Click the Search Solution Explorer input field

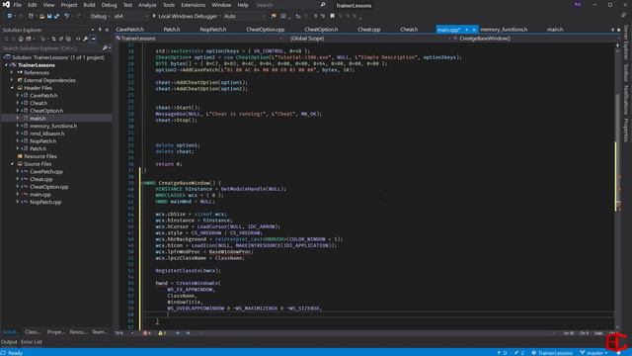point(51,48)
